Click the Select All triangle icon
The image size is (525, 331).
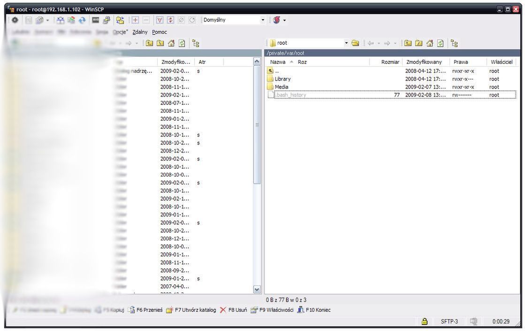coord(160,20)
